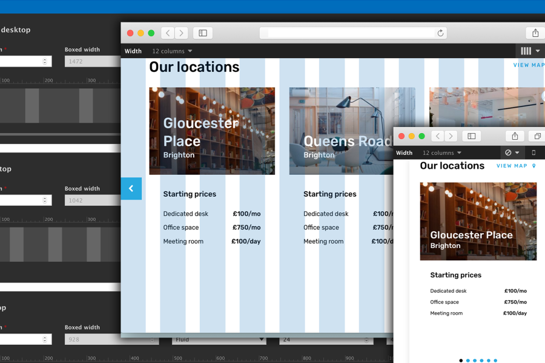Click the mobile device preview icon in the small window
545x363 pixels.
pos(533,153)
